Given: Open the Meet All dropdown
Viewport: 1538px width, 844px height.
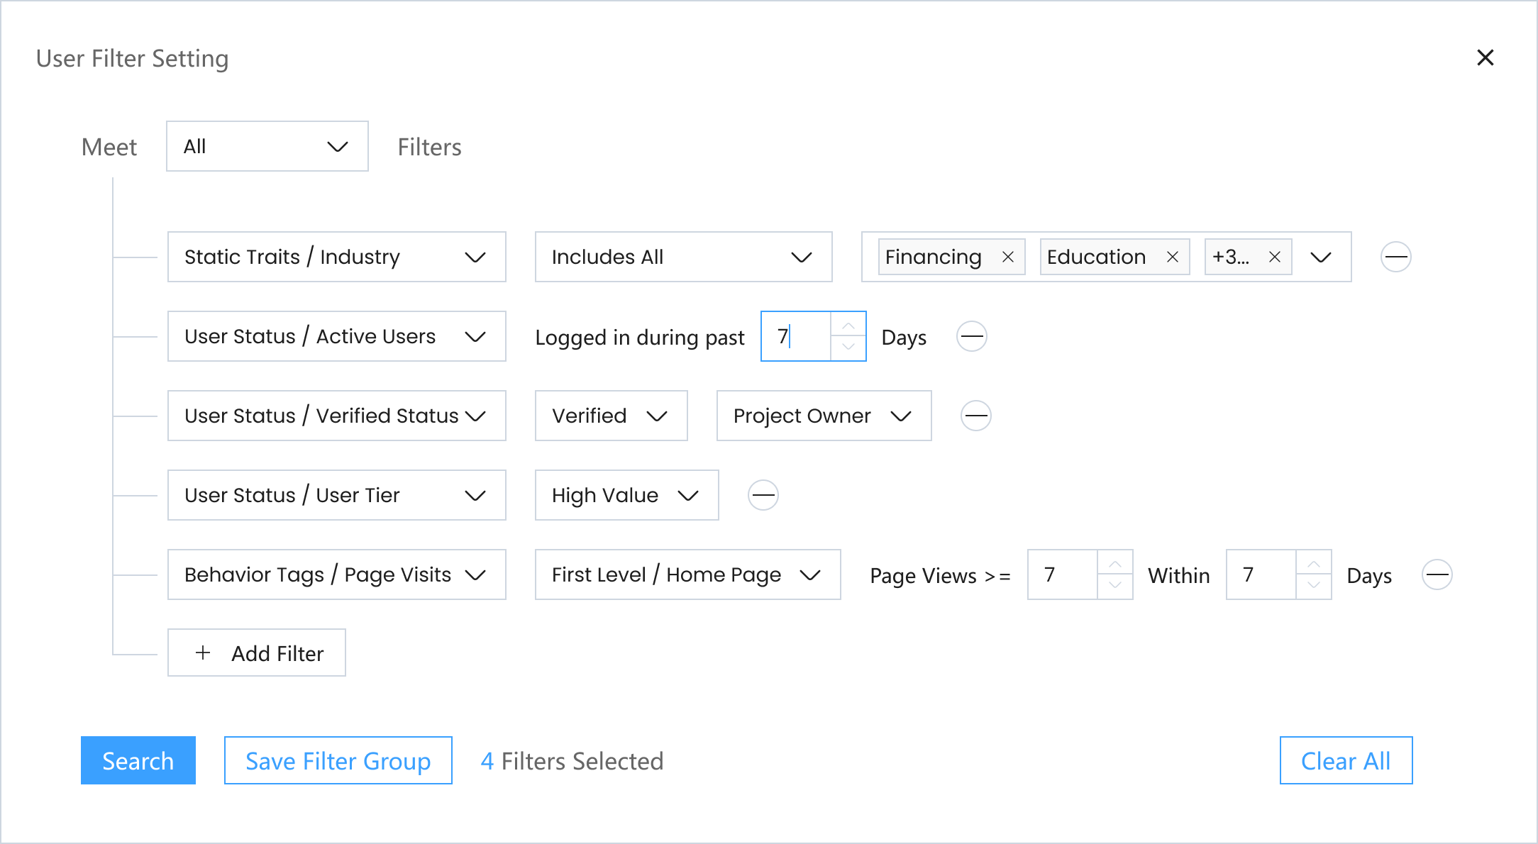Looking at the screenshot, I should point(267,146).
